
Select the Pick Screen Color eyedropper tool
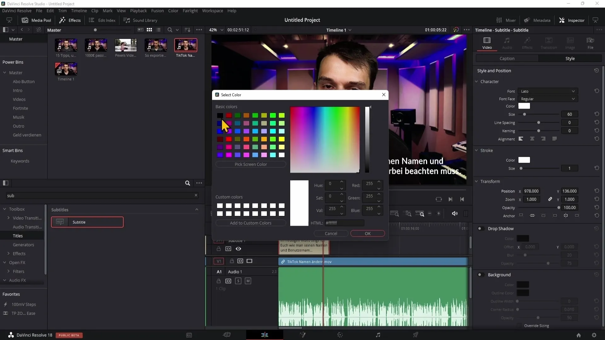251,164
